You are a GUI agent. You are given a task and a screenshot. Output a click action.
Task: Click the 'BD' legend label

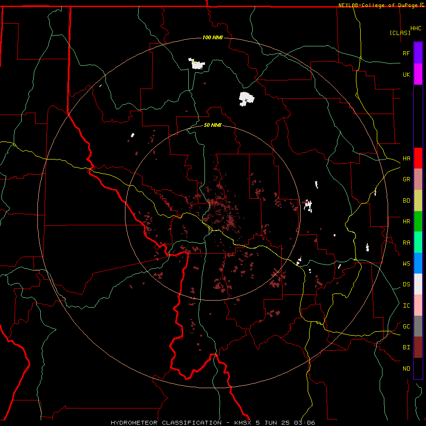click(x=406, y=201)
